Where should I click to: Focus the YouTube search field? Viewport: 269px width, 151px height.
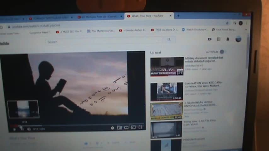104,41
